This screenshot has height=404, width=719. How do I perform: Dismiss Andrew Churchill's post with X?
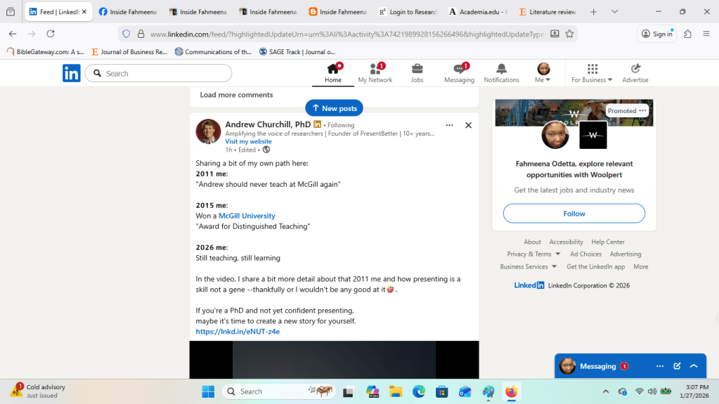pyautogui.click(x=468, y=125)
